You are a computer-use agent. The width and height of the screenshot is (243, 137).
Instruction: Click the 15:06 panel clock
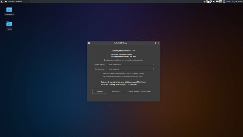(x=228, y=2)
